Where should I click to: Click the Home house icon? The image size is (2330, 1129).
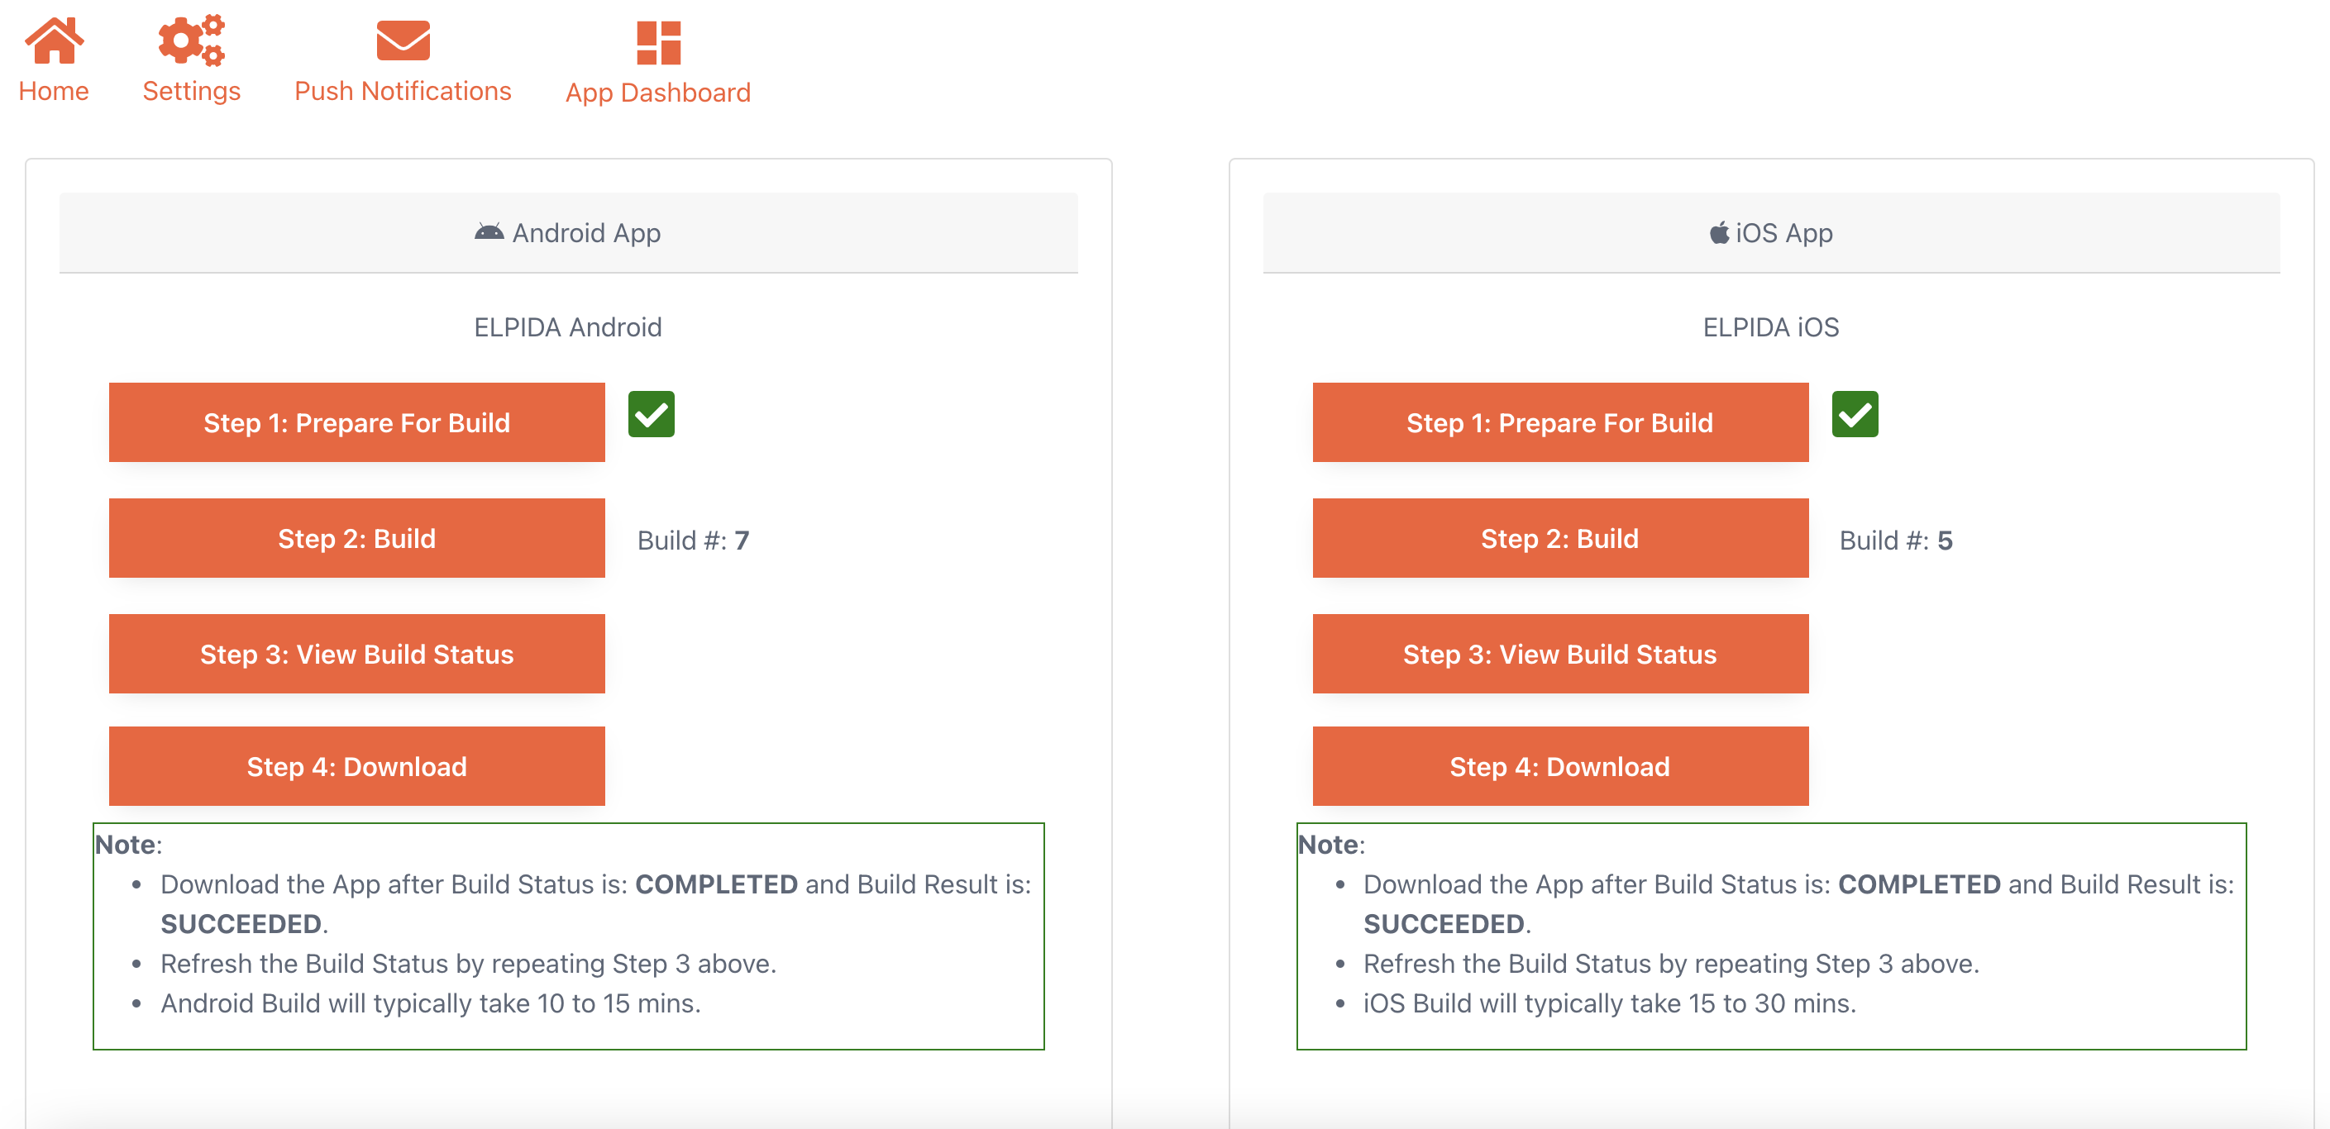(55, 40)
